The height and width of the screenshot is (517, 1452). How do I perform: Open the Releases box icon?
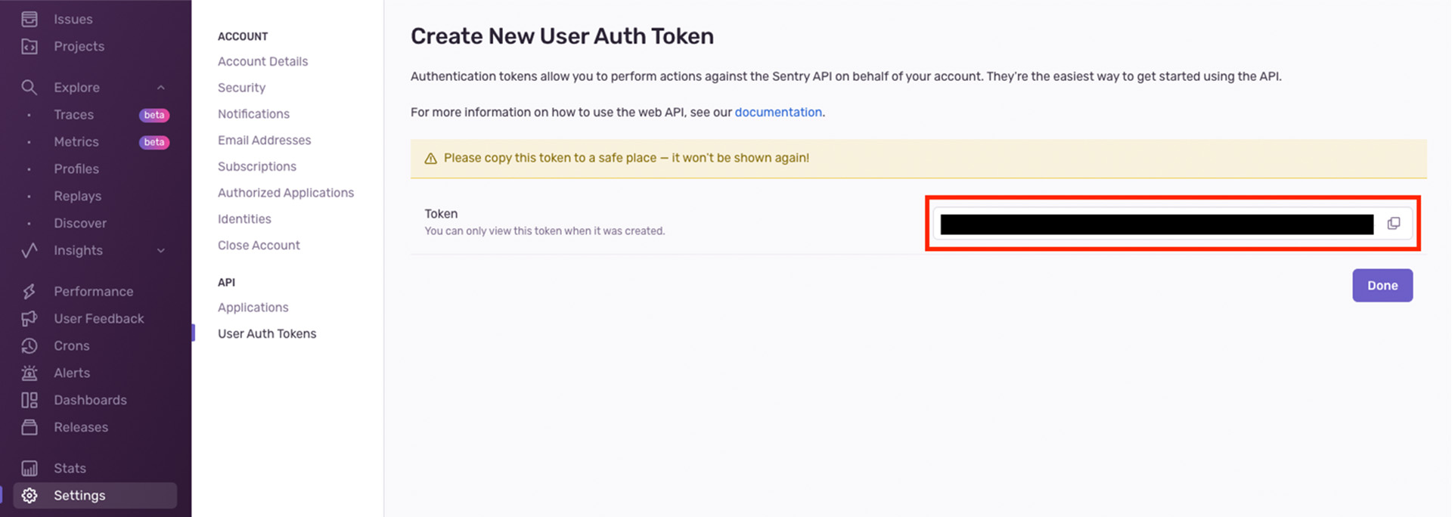click(x=29, y=428)
